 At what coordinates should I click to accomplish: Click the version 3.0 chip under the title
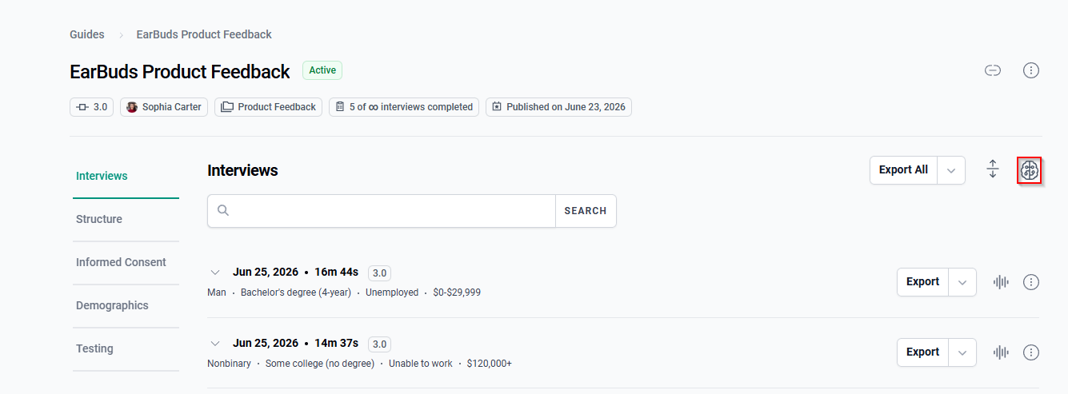(92, 107)
